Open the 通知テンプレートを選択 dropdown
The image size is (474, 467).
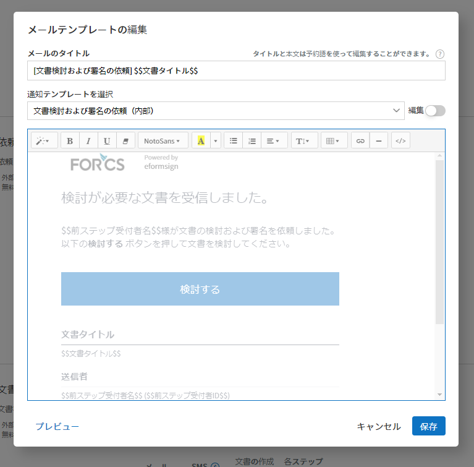[x=216, y=111]
